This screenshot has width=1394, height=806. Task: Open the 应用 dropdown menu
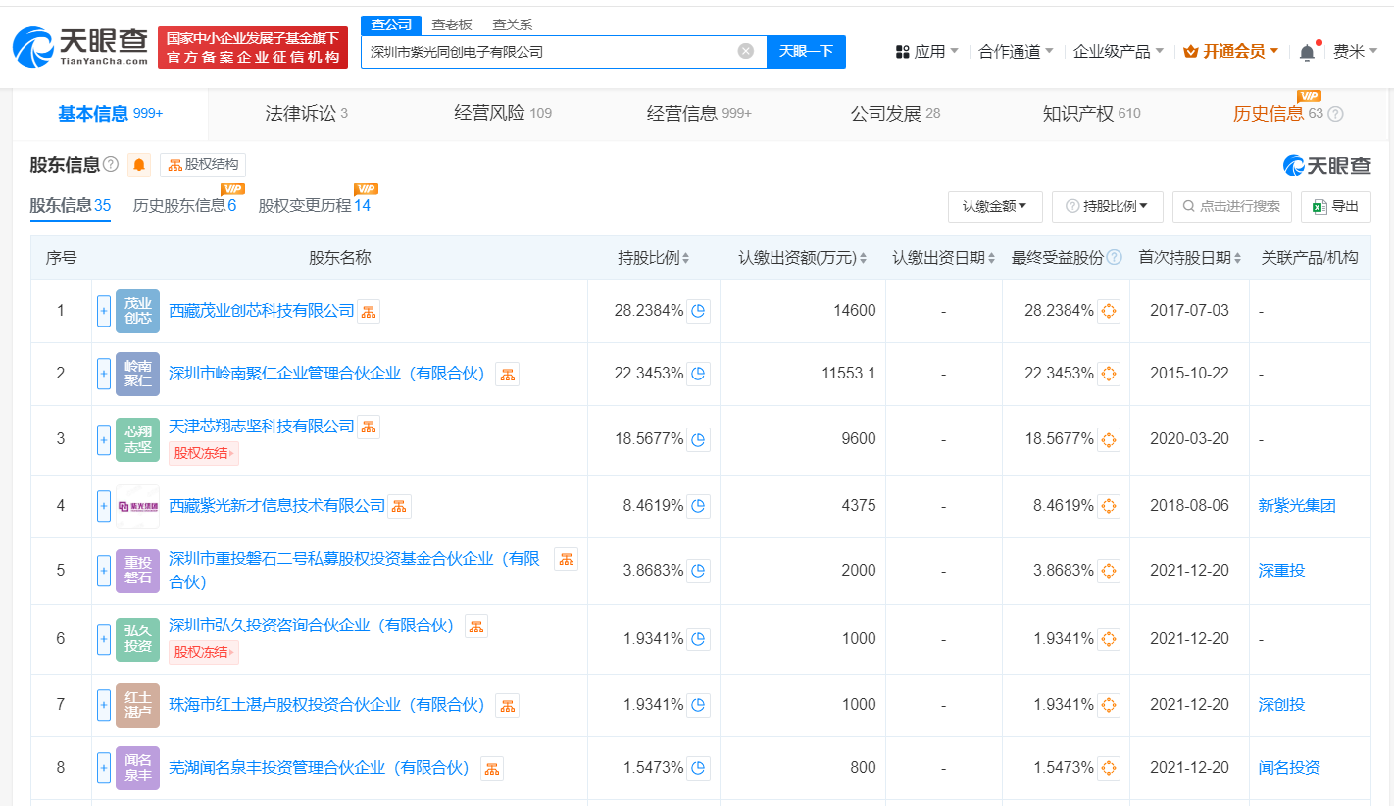click(927, 51)
